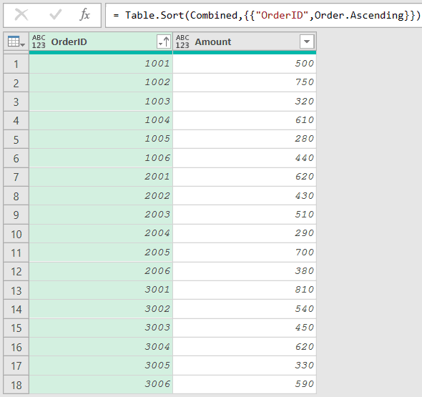The width and height of the screenshot is (422, 397).
Task: Click OrderID cell 2003
Action: pyautogui.click(x=101, y=215)
